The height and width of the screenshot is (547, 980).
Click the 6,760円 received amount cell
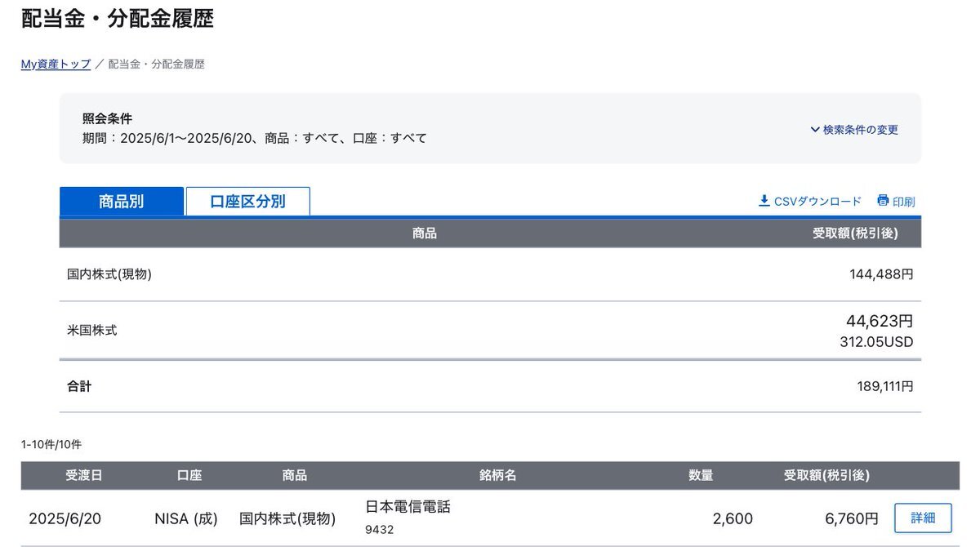850,518
